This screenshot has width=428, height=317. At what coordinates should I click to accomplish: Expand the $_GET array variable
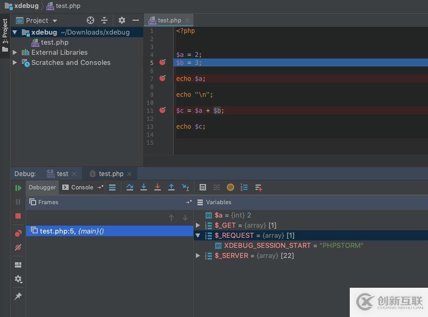pos(198,226)
